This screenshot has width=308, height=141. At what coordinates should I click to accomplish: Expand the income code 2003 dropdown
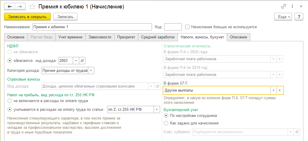click(x=76, y=60)
